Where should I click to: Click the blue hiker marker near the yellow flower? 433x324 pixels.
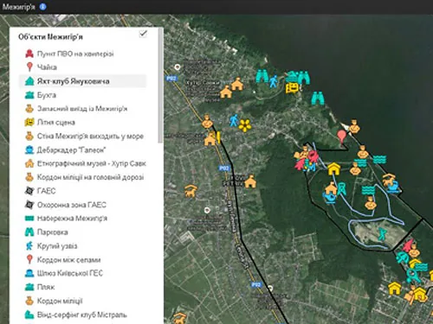click(x=234, y=121)
